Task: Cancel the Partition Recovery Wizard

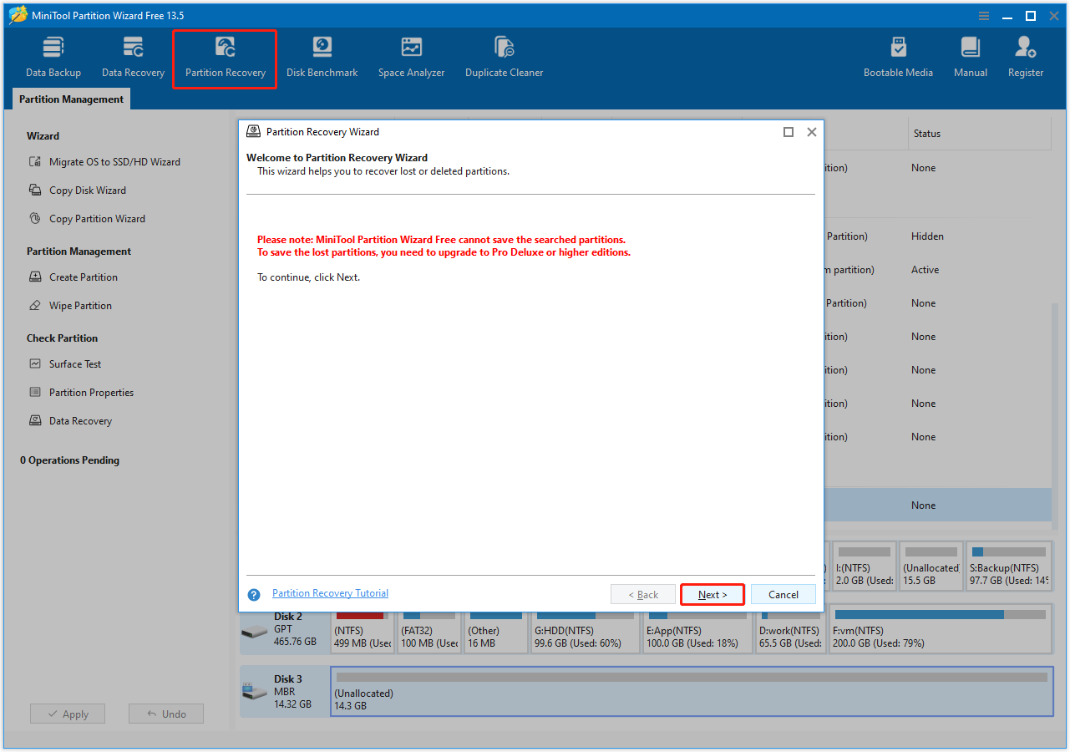Action: 783,594
